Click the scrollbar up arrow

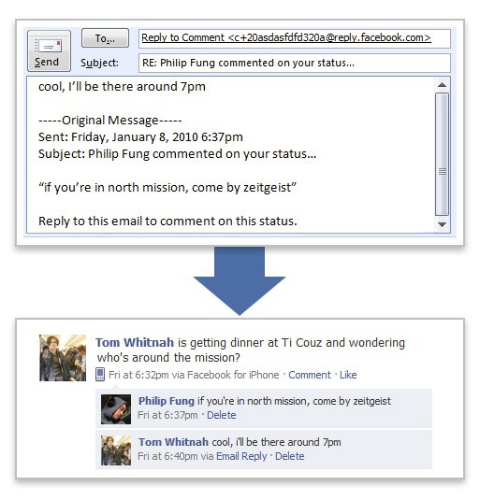coord(442,85)
